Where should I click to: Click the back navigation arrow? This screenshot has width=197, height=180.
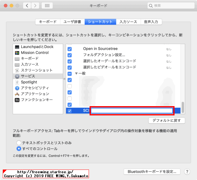27,6
